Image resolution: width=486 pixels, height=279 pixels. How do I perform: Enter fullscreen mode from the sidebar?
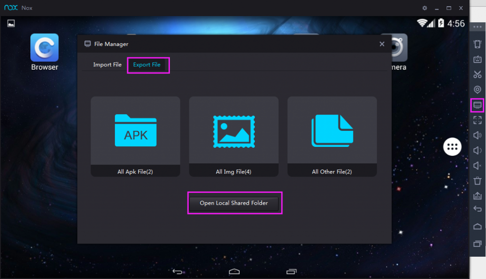coord(477,120)
